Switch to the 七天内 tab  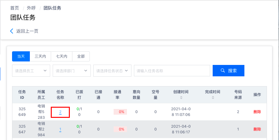tap(62, 56)
